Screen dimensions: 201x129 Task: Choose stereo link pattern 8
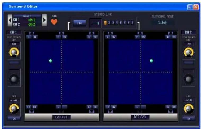tap(132, 23)
